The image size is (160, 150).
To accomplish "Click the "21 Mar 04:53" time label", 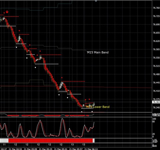I will click(x=15, y=149).
